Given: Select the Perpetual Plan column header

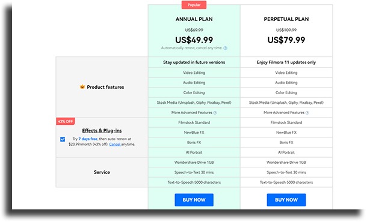Looking at the screenshot, I should [x=286, y=19].
